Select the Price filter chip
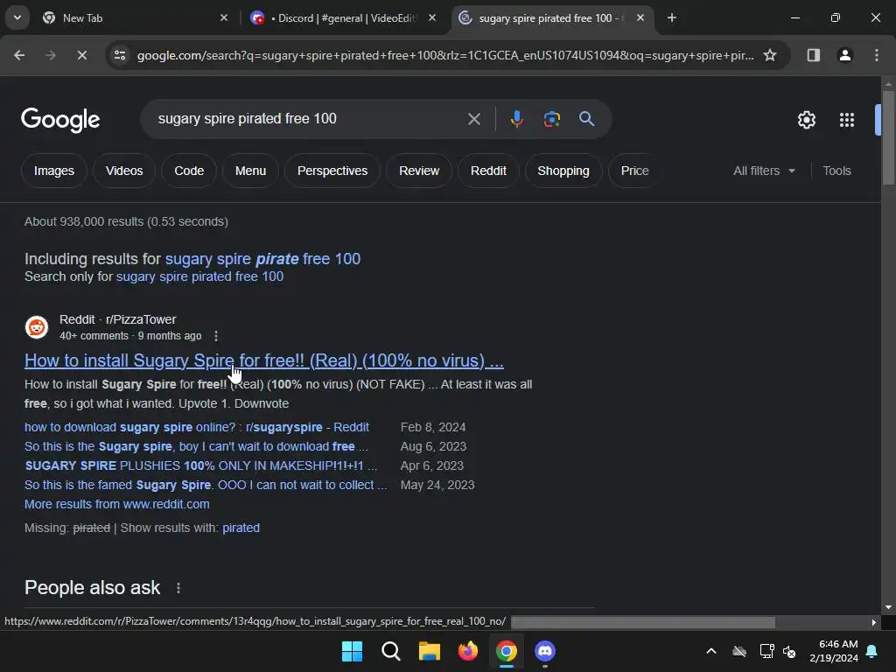Viewport: 896px width, 672px height. coord(634,171)
